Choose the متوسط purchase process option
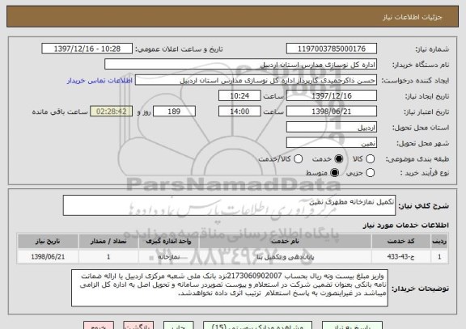This screenshot has width=466, height=329. 335,173
